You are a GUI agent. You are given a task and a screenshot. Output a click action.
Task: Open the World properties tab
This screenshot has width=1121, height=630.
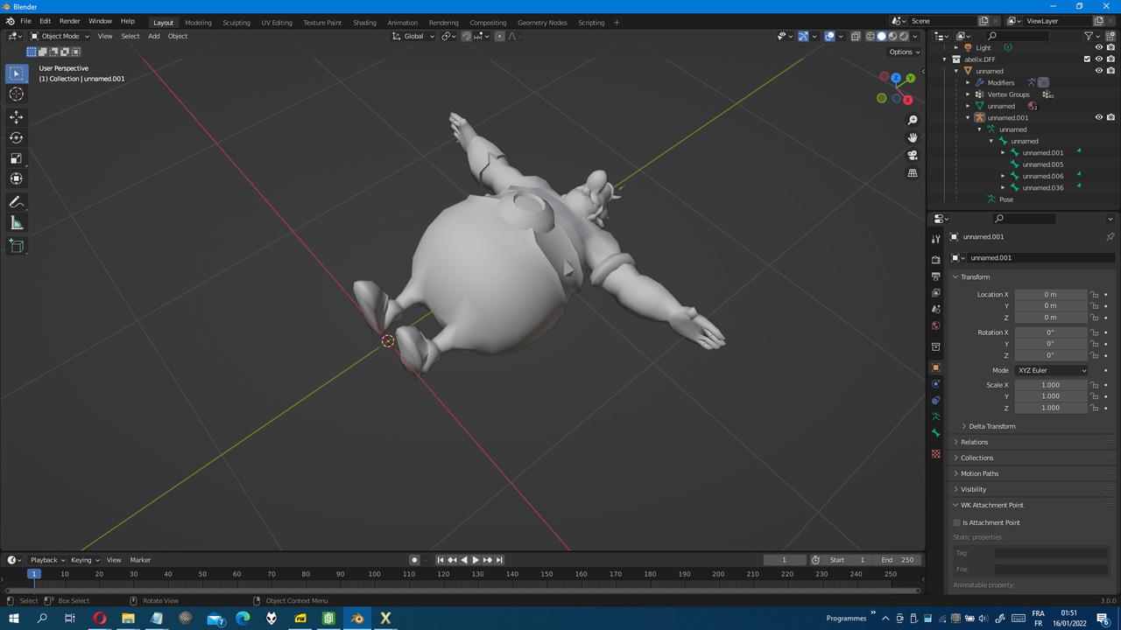[x=935, y=325]
